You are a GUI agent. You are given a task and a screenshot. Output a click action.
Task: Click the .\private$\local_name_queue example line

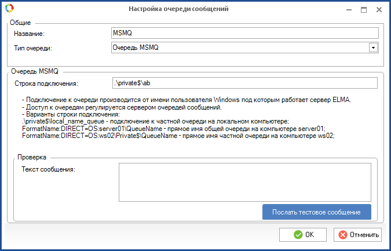point(156,122)
